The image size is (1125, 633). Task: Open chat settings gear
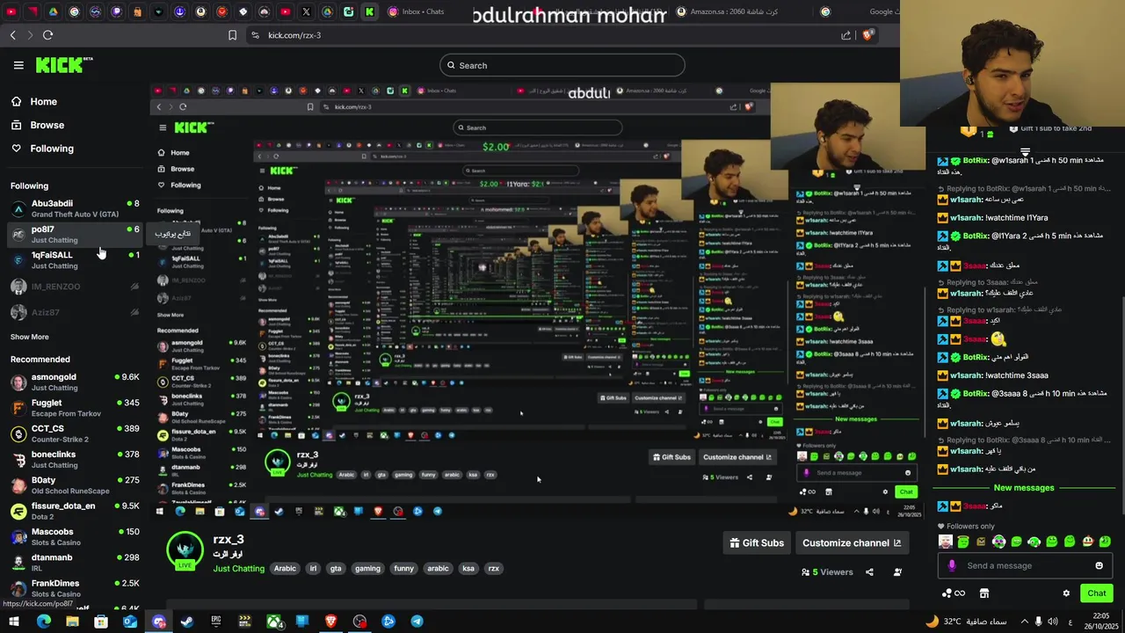coord(1066,593)
